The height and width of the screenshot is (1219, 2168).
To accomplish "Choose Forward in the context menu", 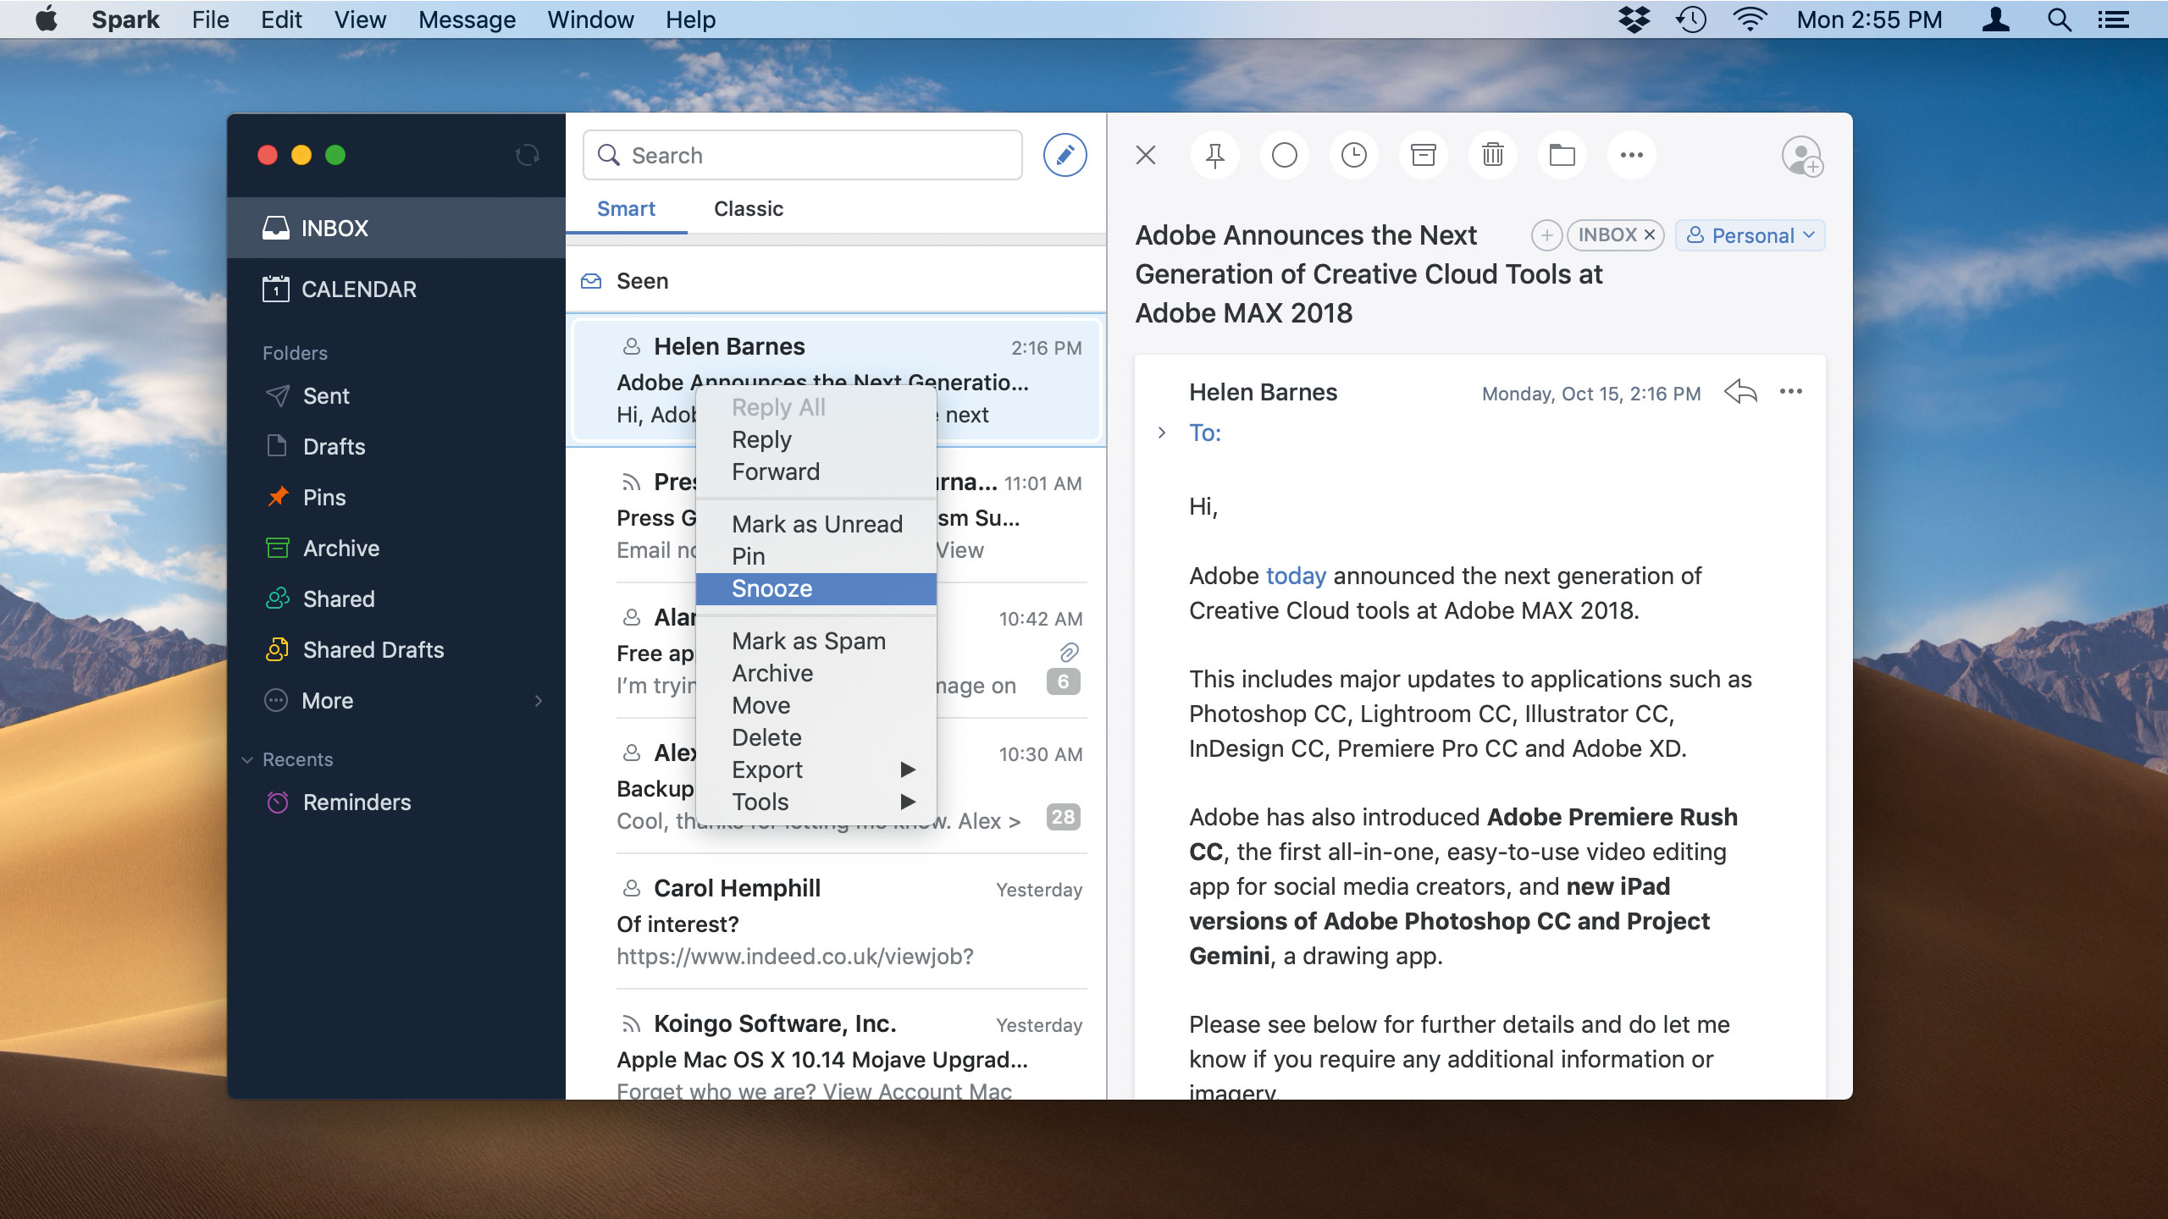I will (x=816, y=472).
